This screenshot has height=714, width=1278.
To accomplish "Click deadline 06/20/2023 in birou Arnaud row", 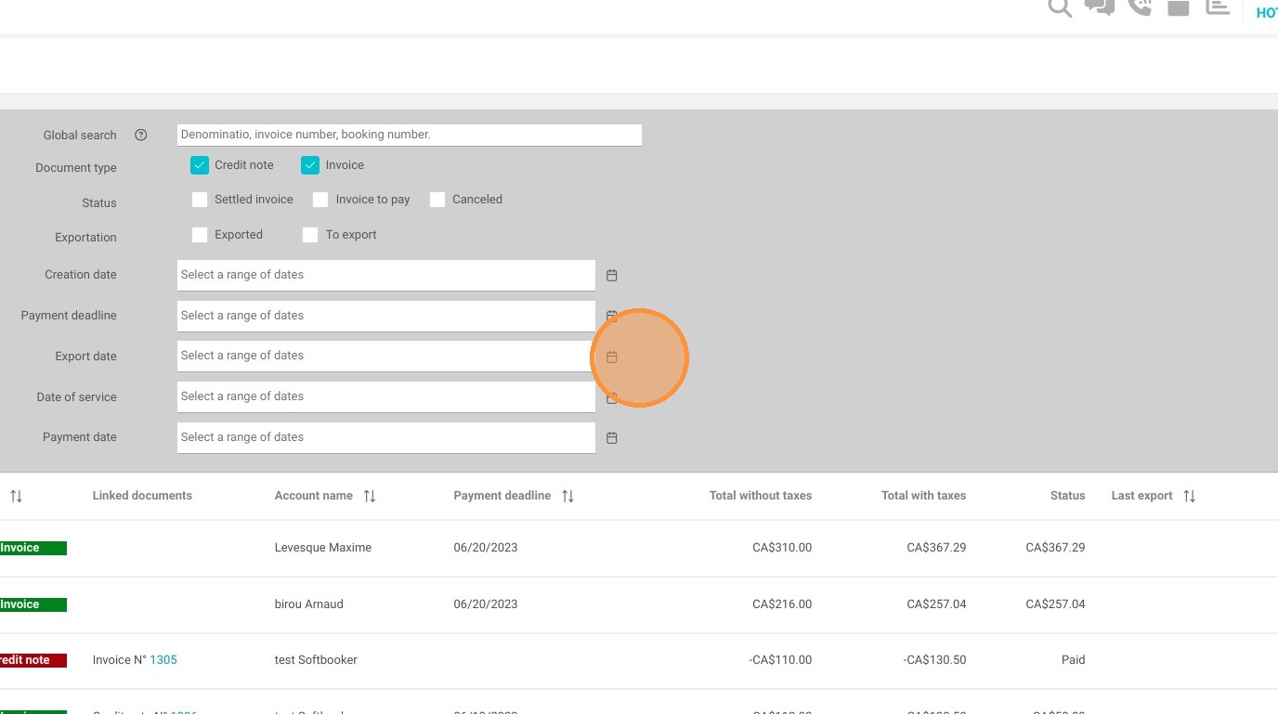I will click(486, 604).
